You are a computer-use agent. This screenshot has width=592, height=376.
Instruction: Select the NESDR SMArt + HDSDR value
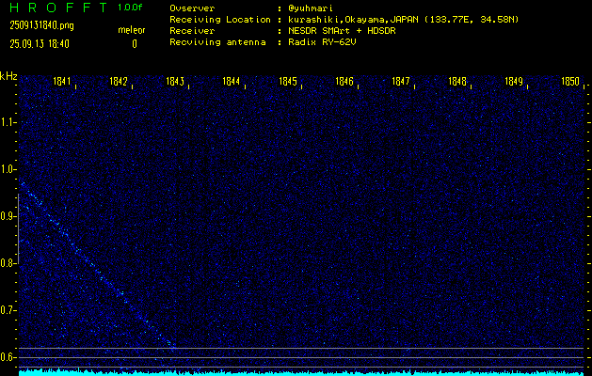pos(342,31)
